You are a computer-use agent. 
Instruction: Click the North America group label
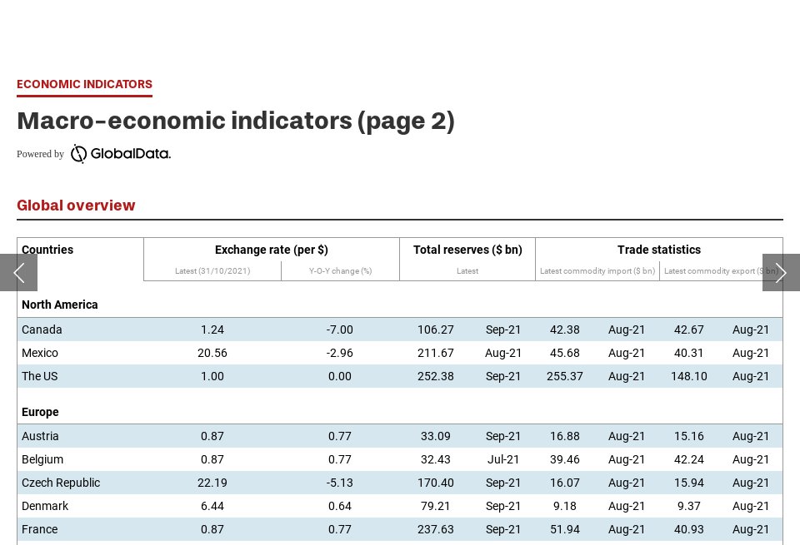tap(59, 305)
